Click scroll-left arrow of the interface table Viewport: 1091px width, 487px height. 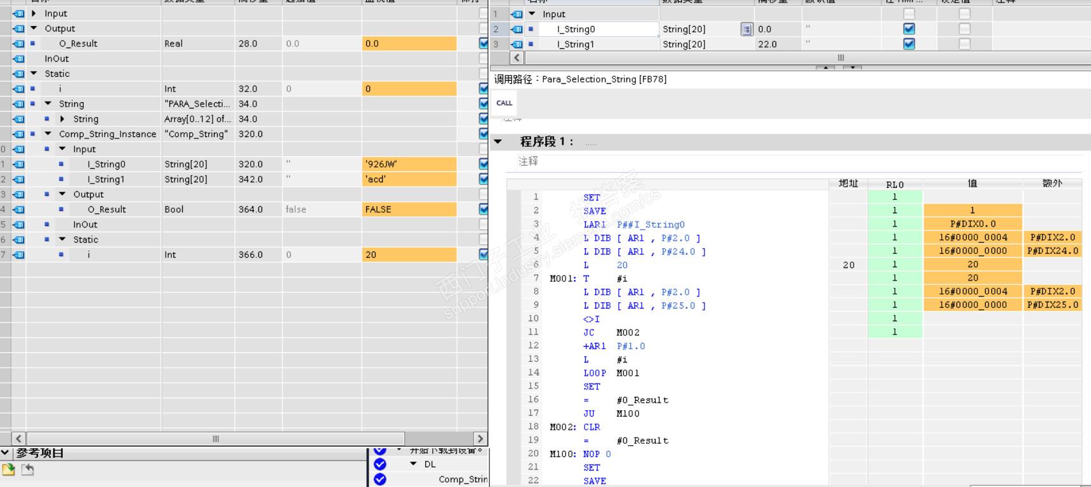[517, 58]
